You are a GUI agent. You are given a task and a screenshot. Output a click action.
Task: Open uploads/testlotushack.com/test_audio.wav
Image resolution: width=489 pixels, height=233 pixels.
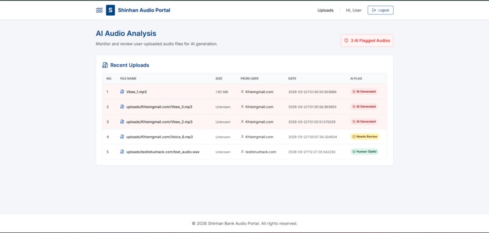click(x=163, y=152)
